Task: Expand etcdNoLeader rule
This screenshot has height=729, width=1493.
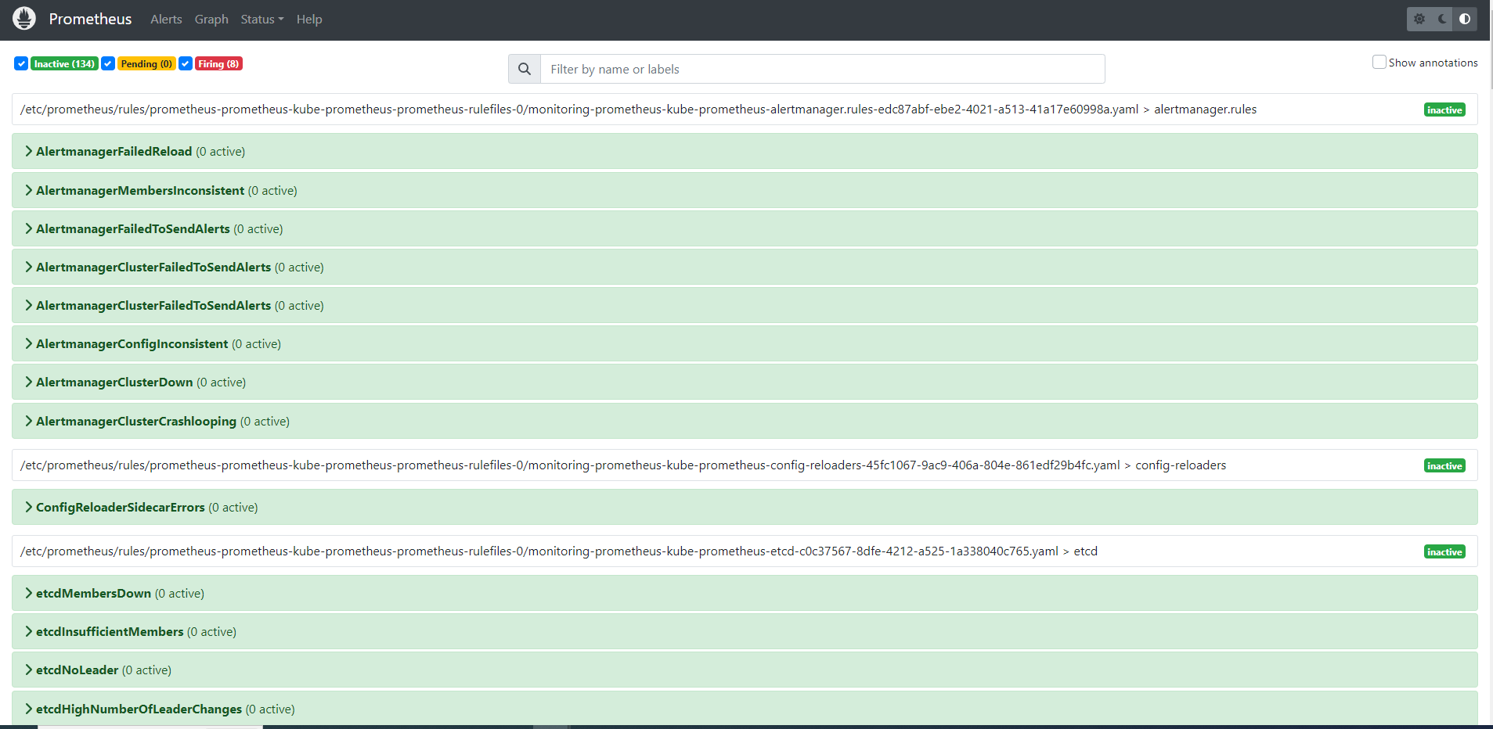Action: click(745, 670)
